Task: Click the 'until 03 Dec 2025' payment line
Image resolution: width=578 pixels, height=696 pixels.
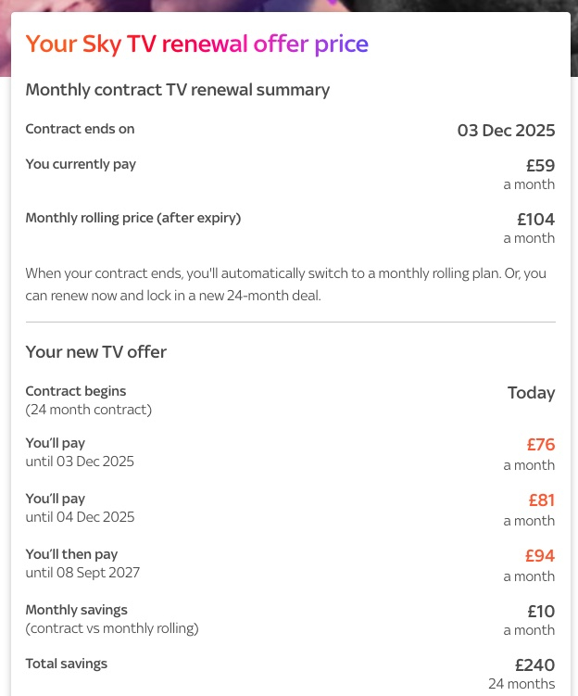Action: (x=80, y=462)
